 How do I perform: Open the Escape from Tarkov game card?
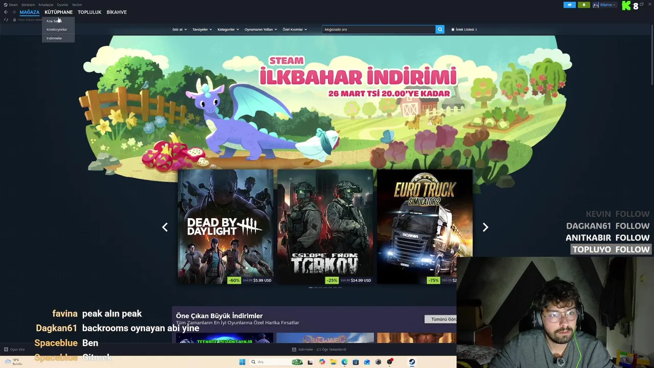pyautogui.click(x=325, y=227)
